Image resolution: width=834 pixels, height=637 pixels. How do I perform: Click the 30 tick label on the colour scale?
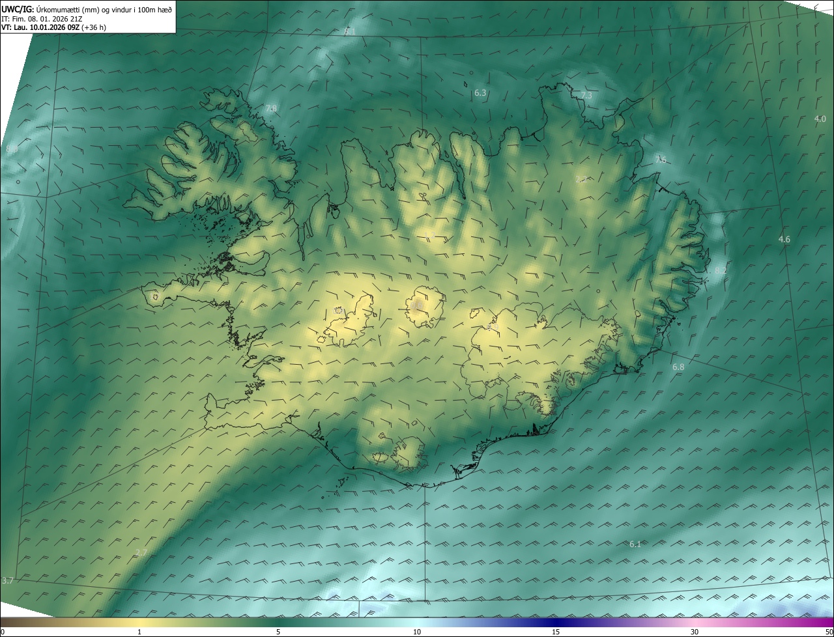point(695,632)
